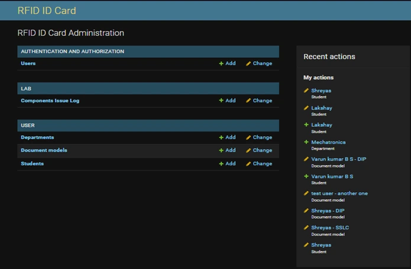411x269 pixels.
Task: Click the plus icon in the Students row
Action: click(221, 164)
